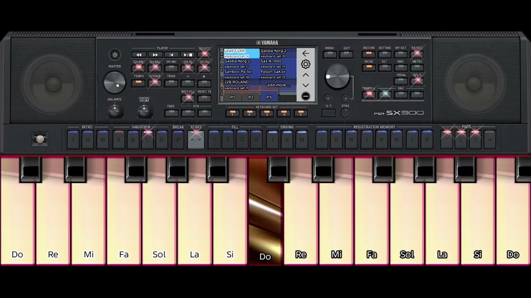Click the black minus circle icon
This screenshot has height=298, width=531.
coord(306,96)
